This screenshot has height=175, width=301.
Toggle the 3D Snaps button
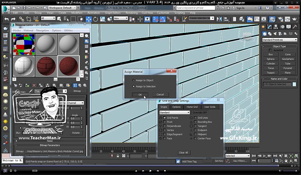[155, 19]
